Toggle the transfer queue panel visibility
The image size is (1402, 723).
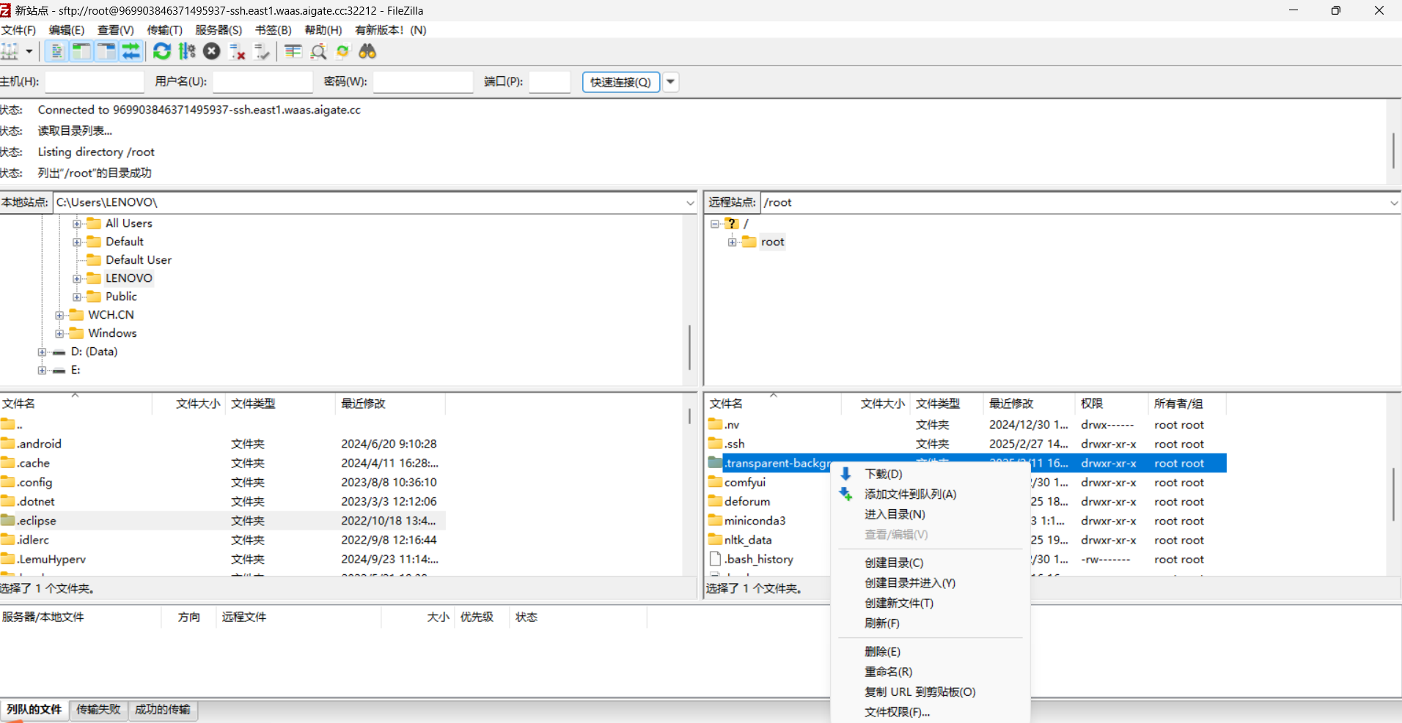131,51
